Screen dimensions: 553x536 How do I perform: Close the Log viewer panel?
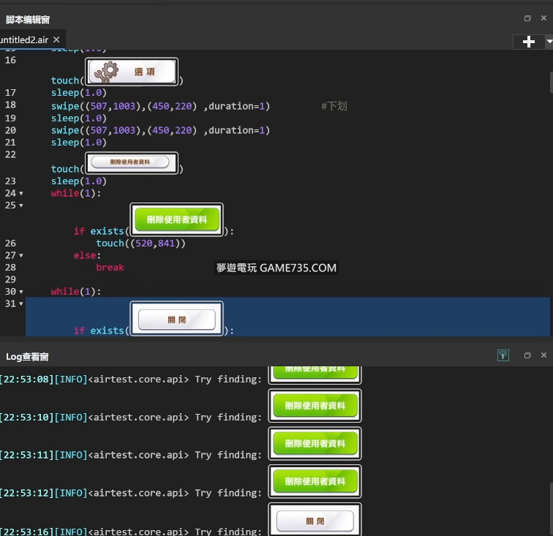coord(543,355)
